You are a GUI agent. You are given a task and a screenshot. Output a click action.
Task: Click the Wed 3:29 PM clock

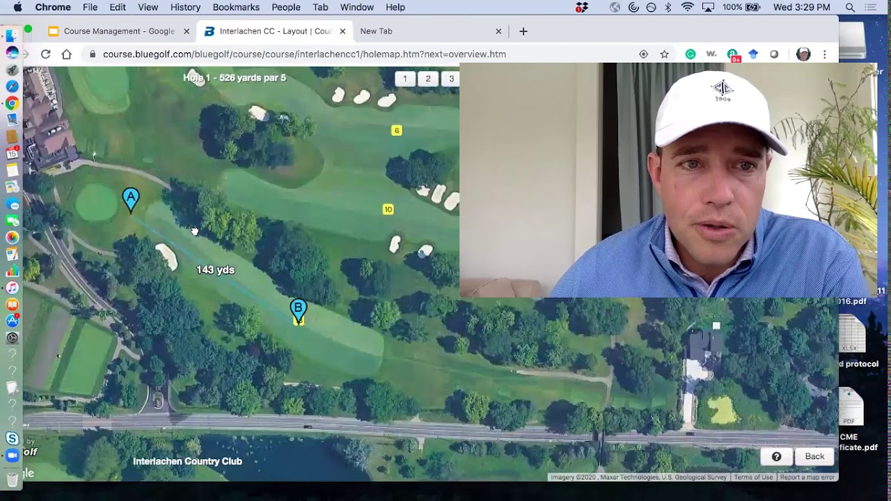tap(802, 8)
